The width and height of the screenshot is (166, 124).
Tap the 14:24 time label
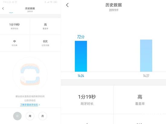click(81, 76)
